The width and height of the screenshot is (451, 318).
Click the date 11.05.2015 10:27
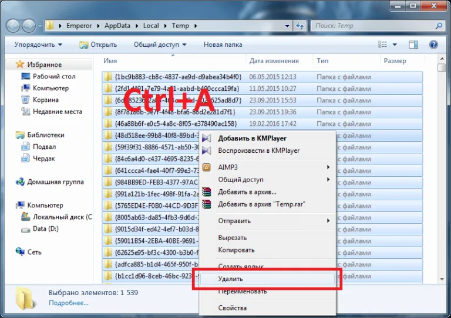(x=272, y=88)
